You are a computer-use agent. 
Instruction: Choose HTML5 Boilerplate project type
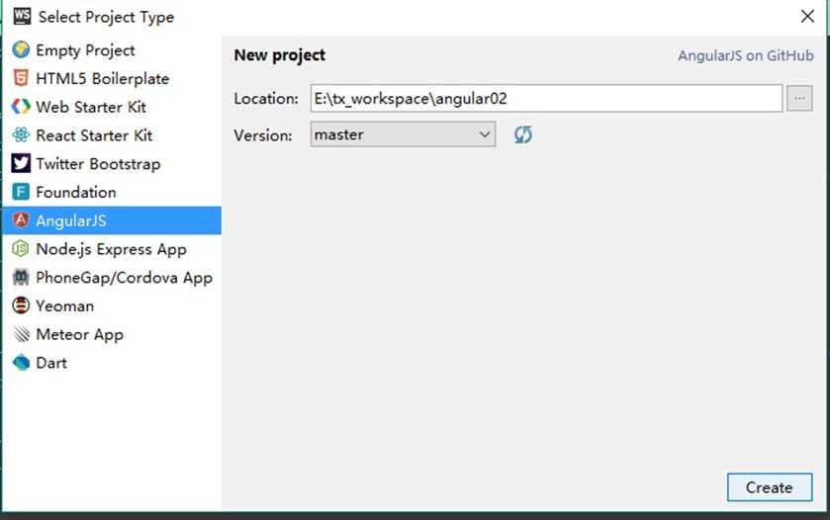(x=112, y=79)
